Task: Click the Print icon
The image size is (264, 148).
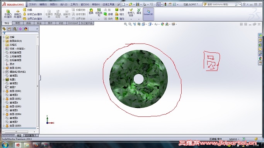Action: pos(144,4)
